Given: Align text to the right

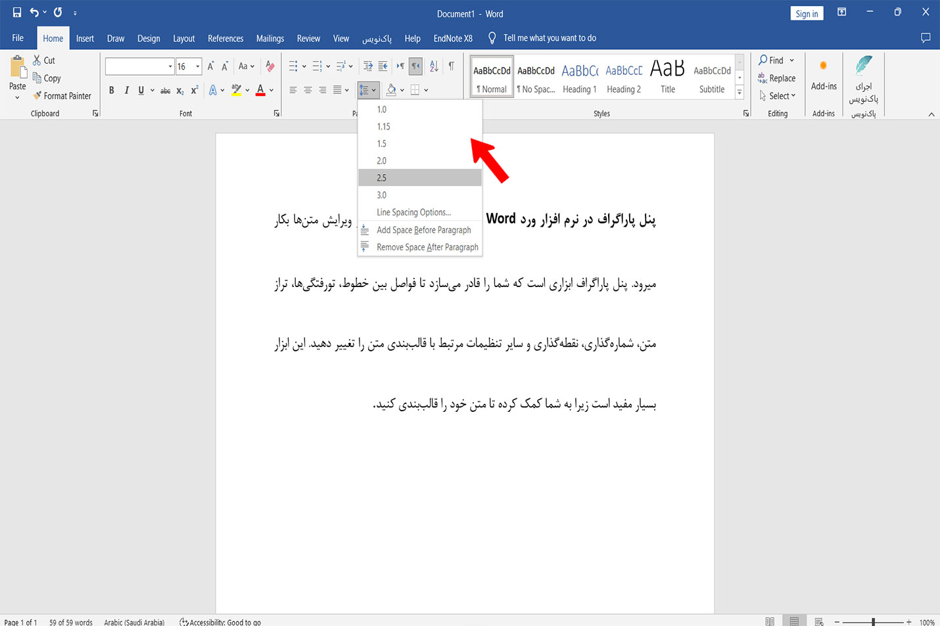Looking at the screenshot, I should (322, 91).
